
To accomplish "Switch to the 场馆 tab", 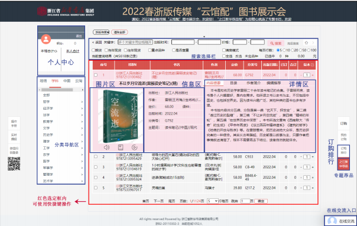I will [x=43, y=81].
